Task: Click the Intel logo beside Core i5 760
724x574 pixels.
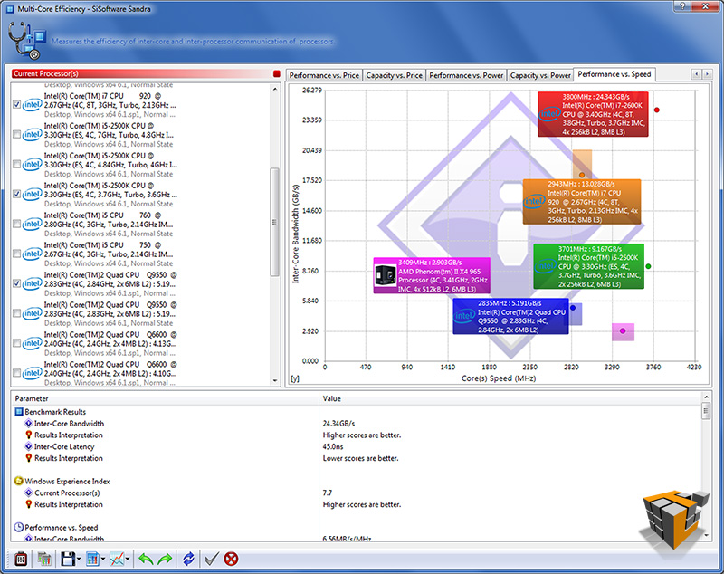Action: point(33,224)
